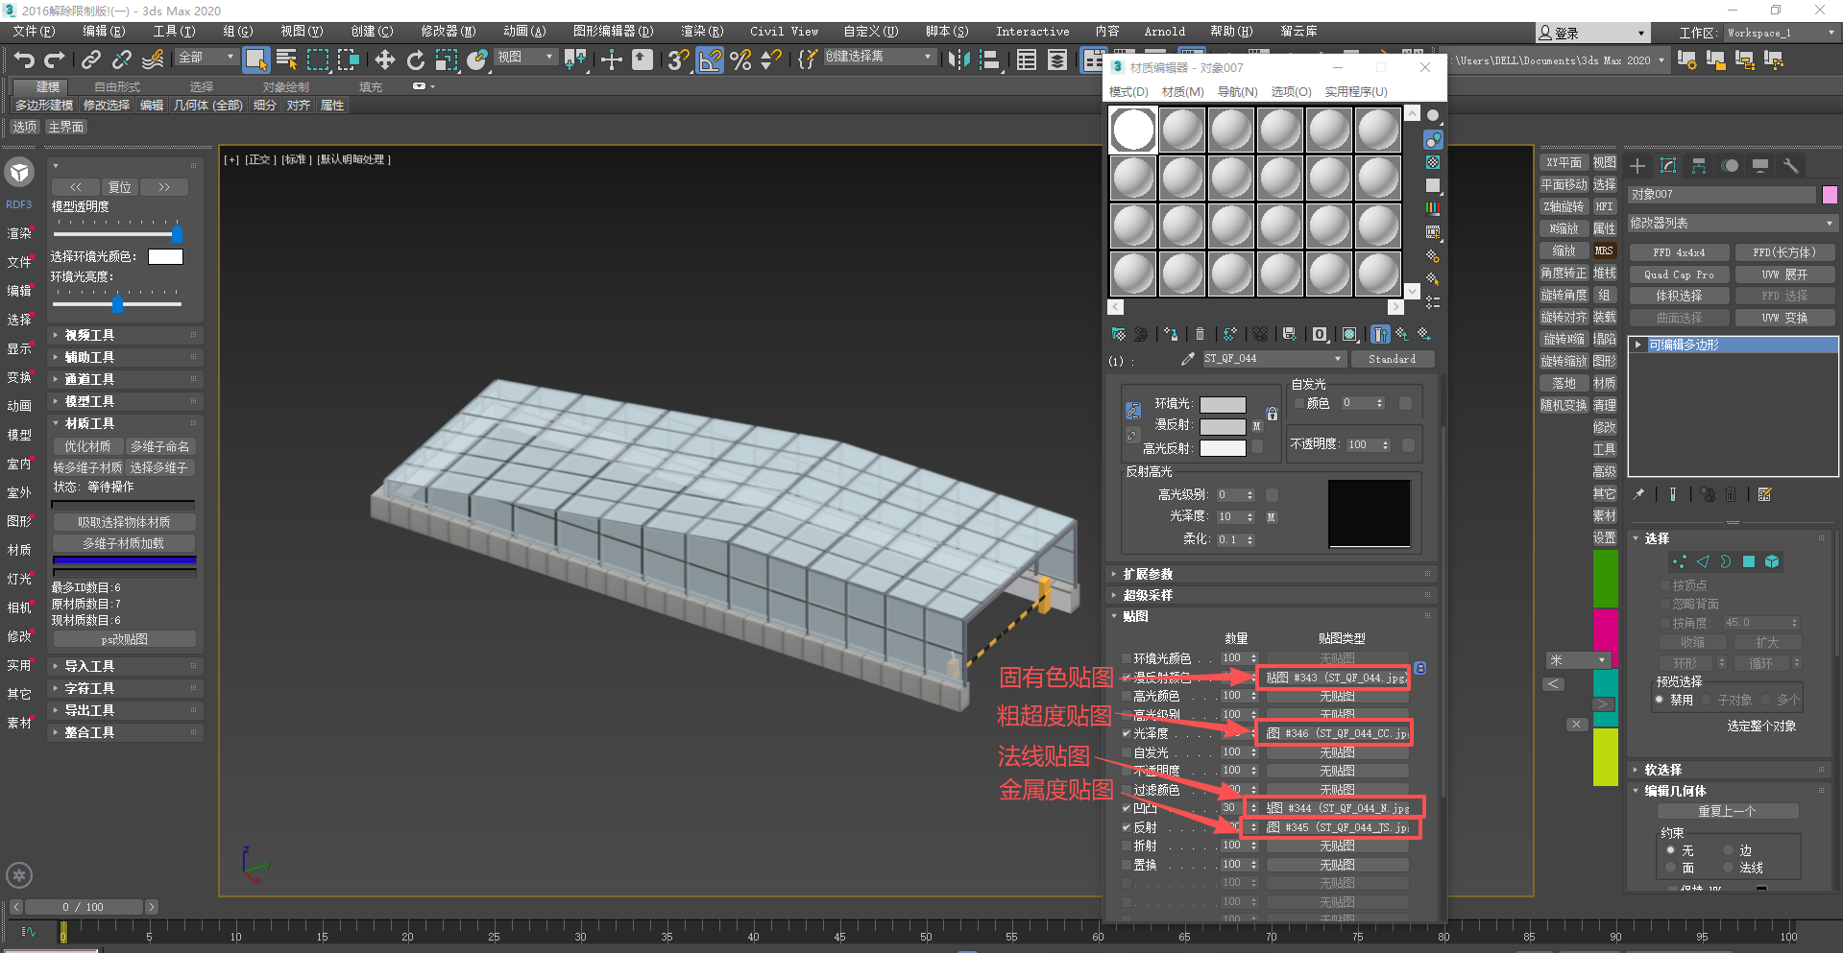Open the 导航(N) menu in Material Editor
The width and height of the screenshot is (1843, 953).
click(1237, 92)
